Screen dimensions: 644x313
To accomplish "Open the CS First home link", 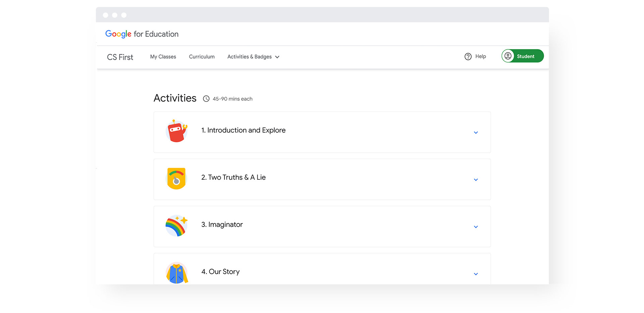I will coord(120,57).
